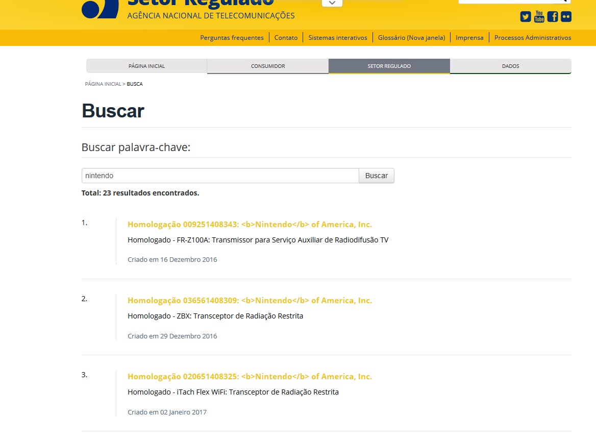Open result Homologação 036561408309

(250, 301)
